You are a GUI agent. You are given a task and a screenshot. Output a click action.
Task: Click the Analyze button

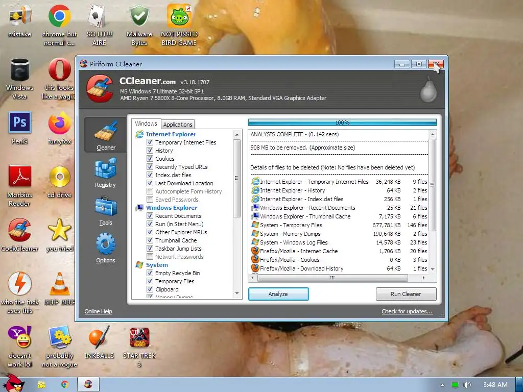click(278, 294)
